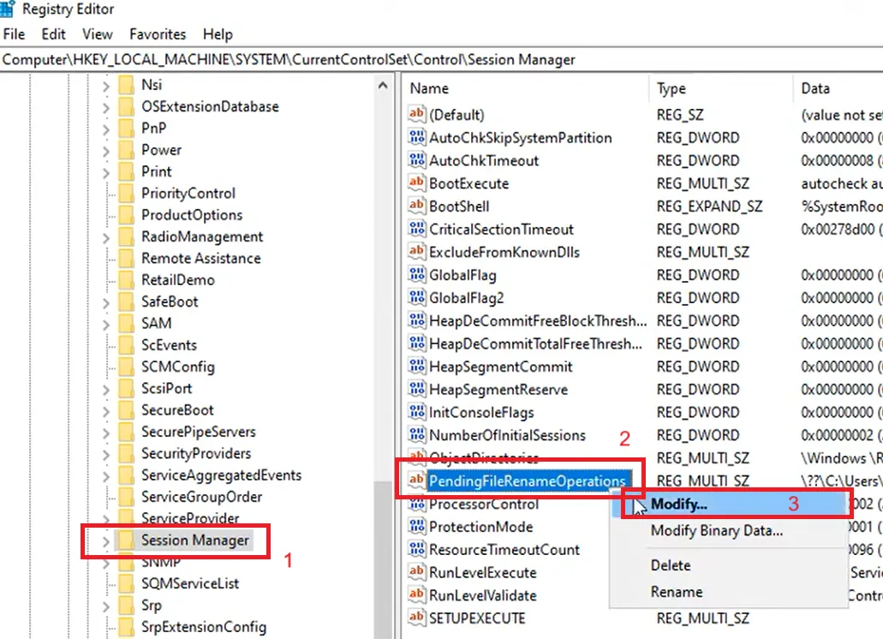This screenshot has width=883, height=639.
Task: Click the ab icon beside PendingFileRenameOperations
Action: [x=418, y=481]
